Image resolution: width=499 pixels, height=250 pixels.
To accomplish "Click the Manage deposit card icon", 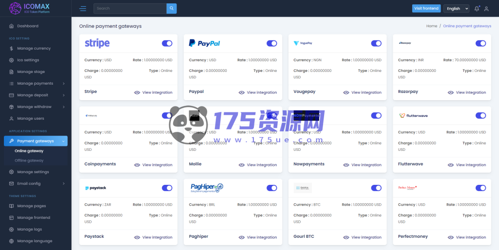I will [12, 95].
